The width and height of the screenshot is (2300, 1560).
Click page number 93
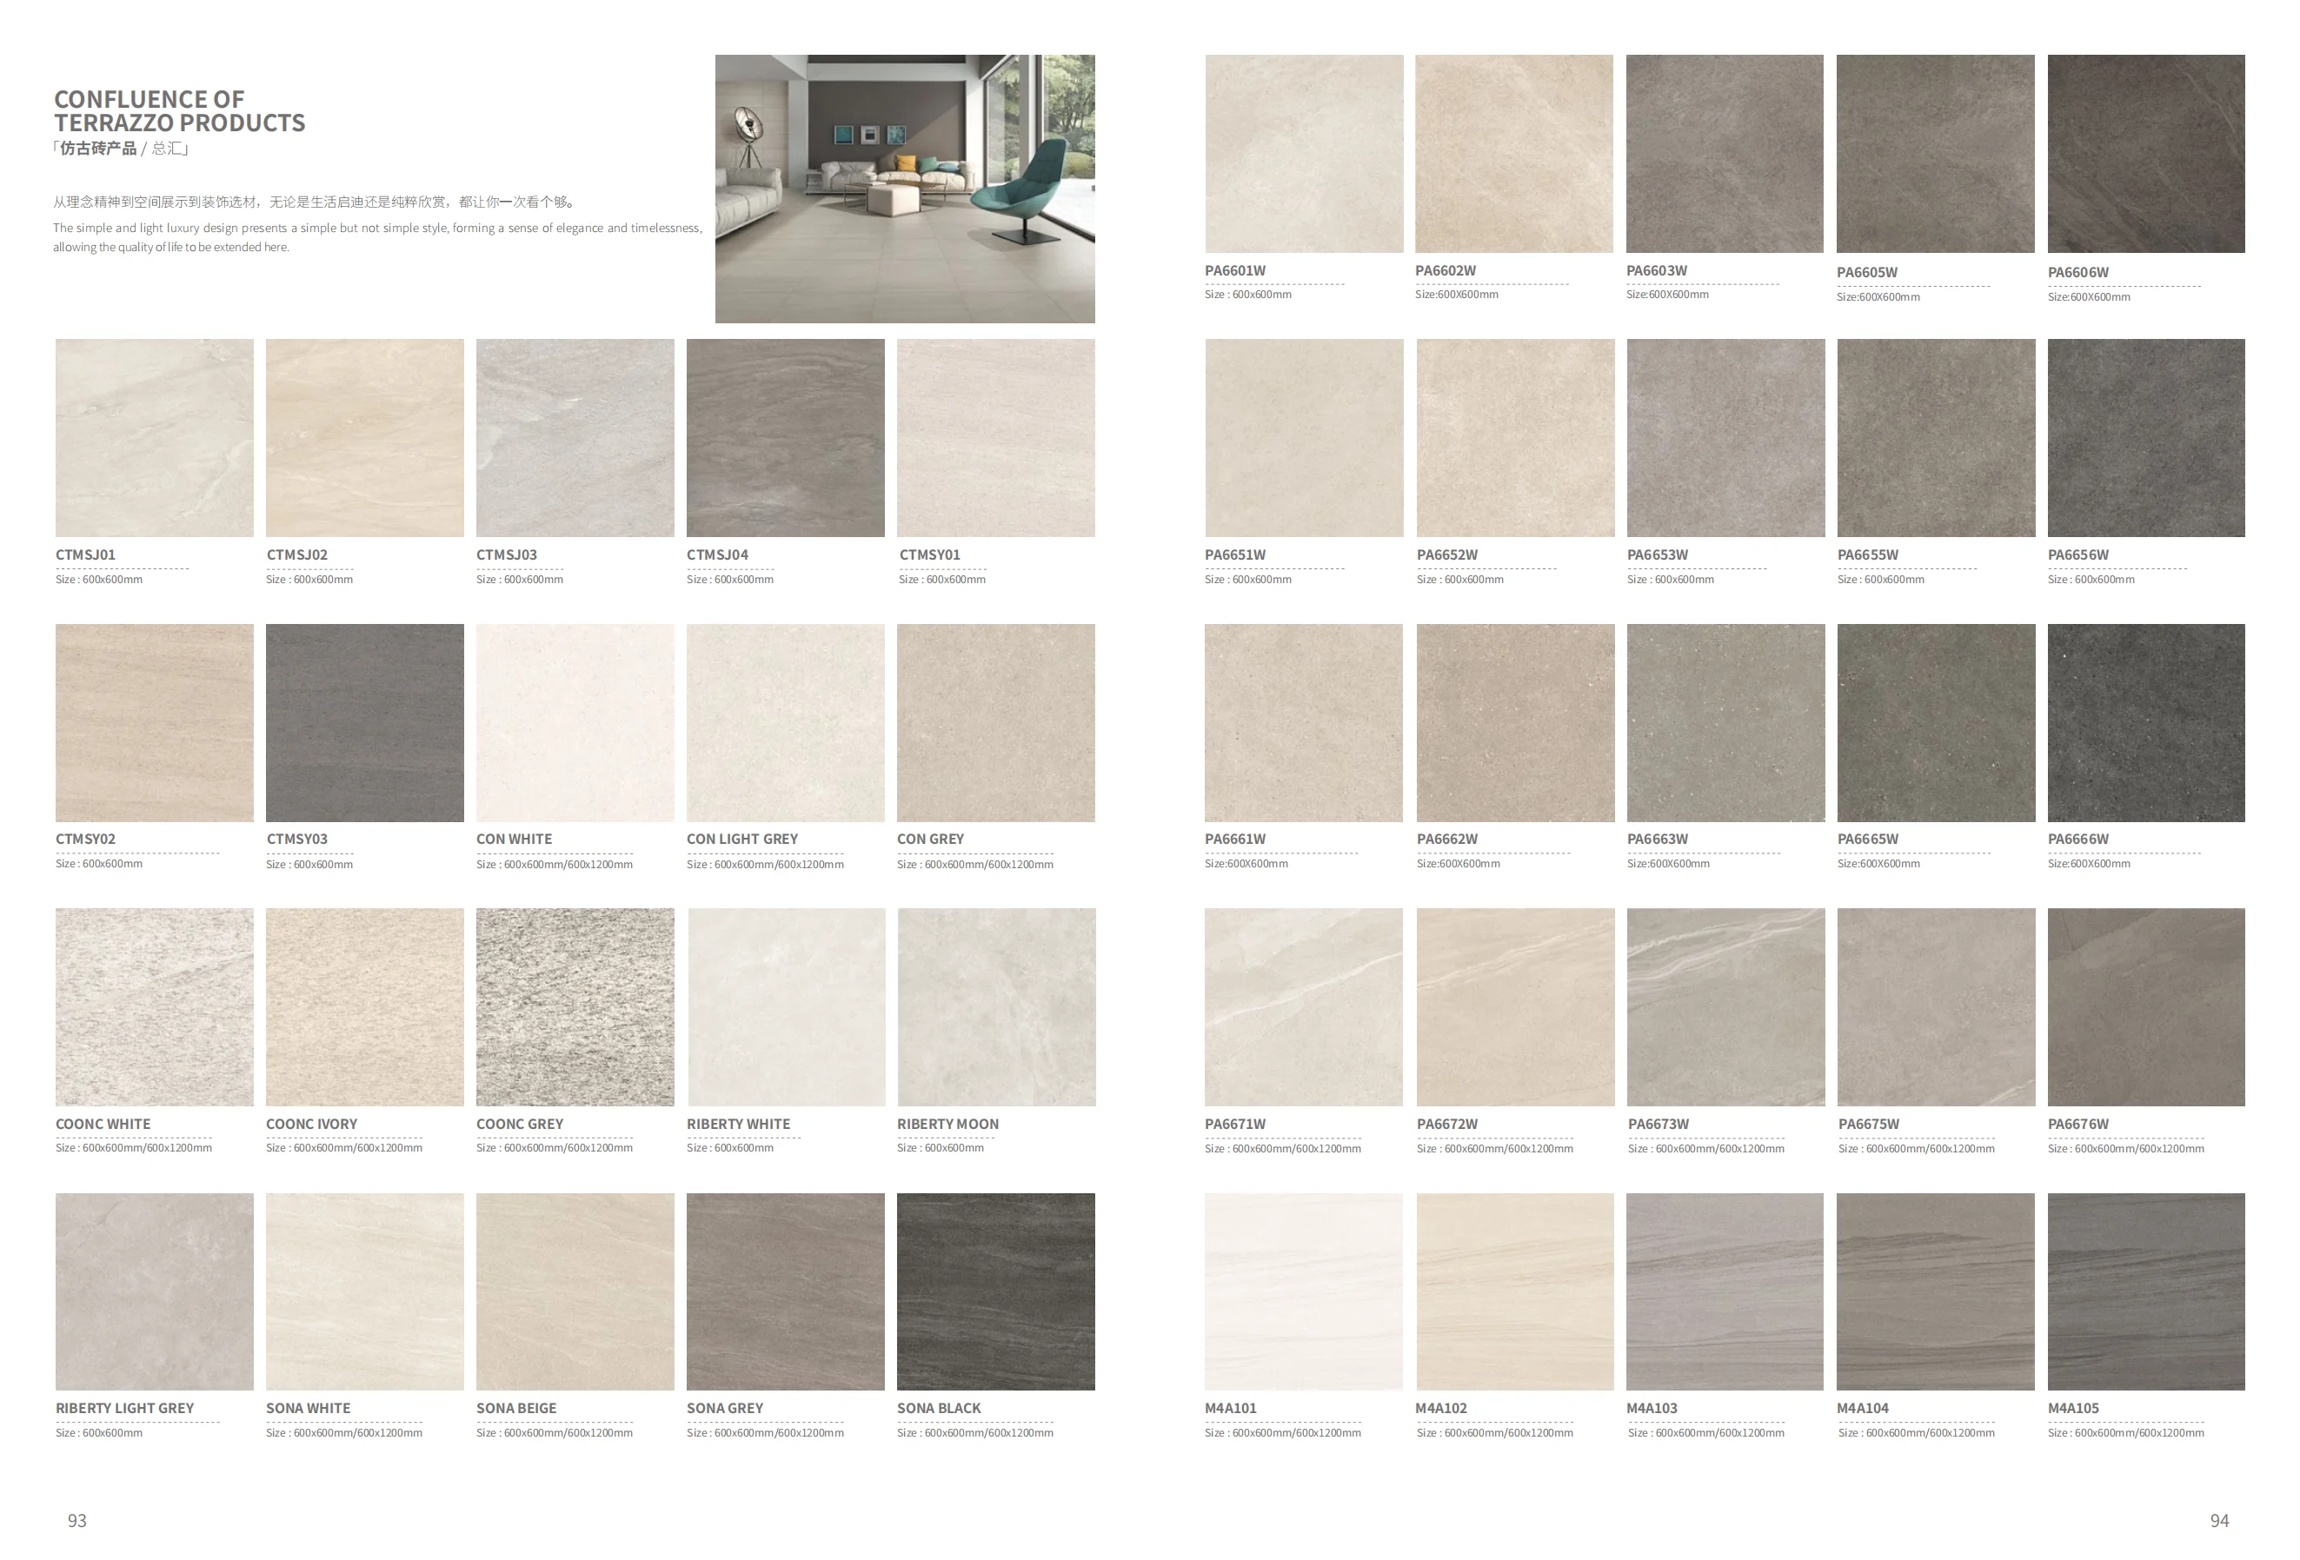click(77, 1520)
